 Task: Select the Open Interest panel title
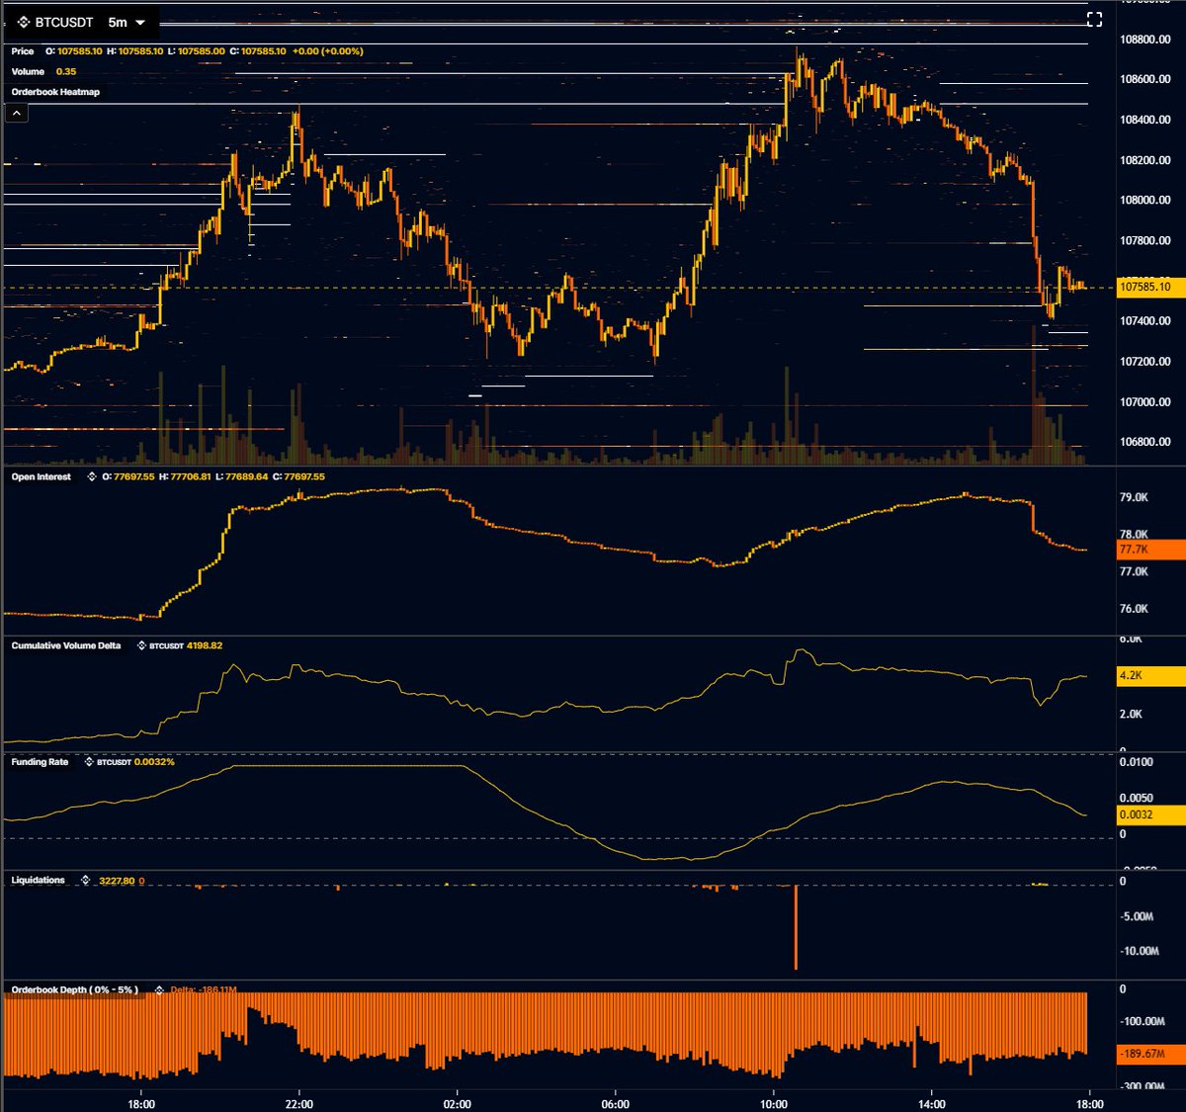[x=40, y=476]
